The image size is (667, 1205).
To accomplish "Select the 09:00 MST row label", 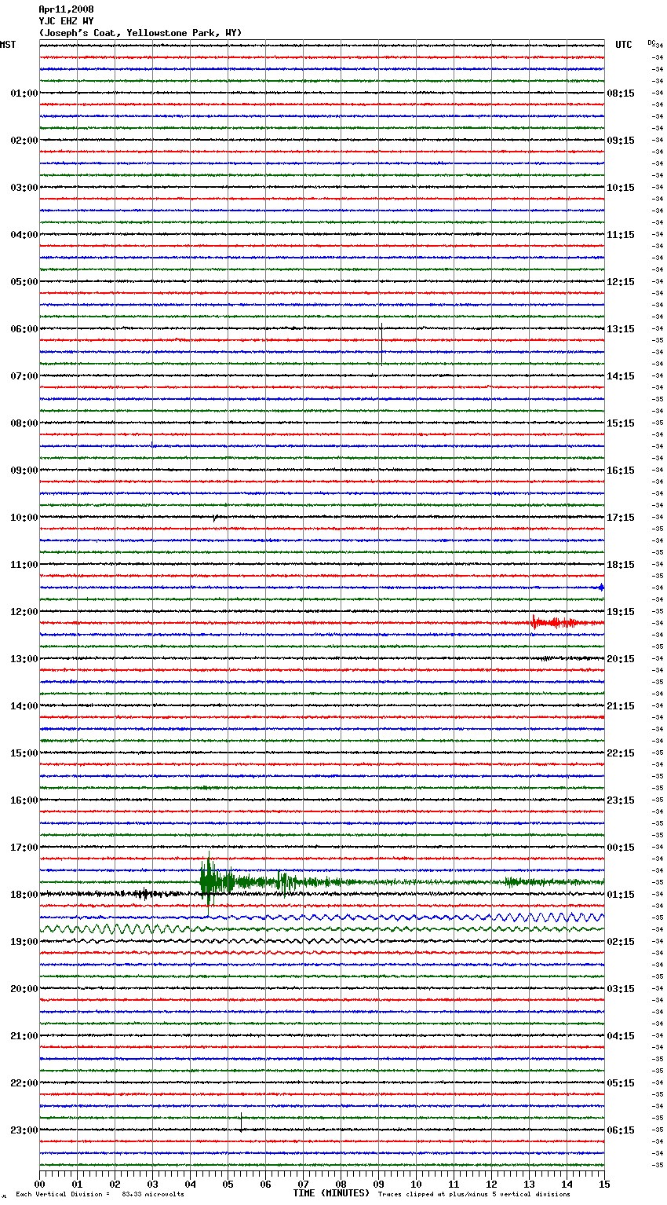I will click(x=24, y=471).
